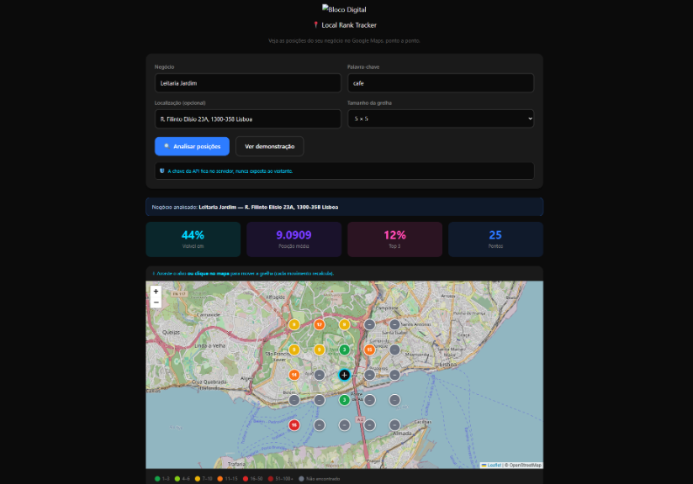Click the green 1–3 legend swatch
This screenshot has height=484, width=693.
click(x=157, y=479)
